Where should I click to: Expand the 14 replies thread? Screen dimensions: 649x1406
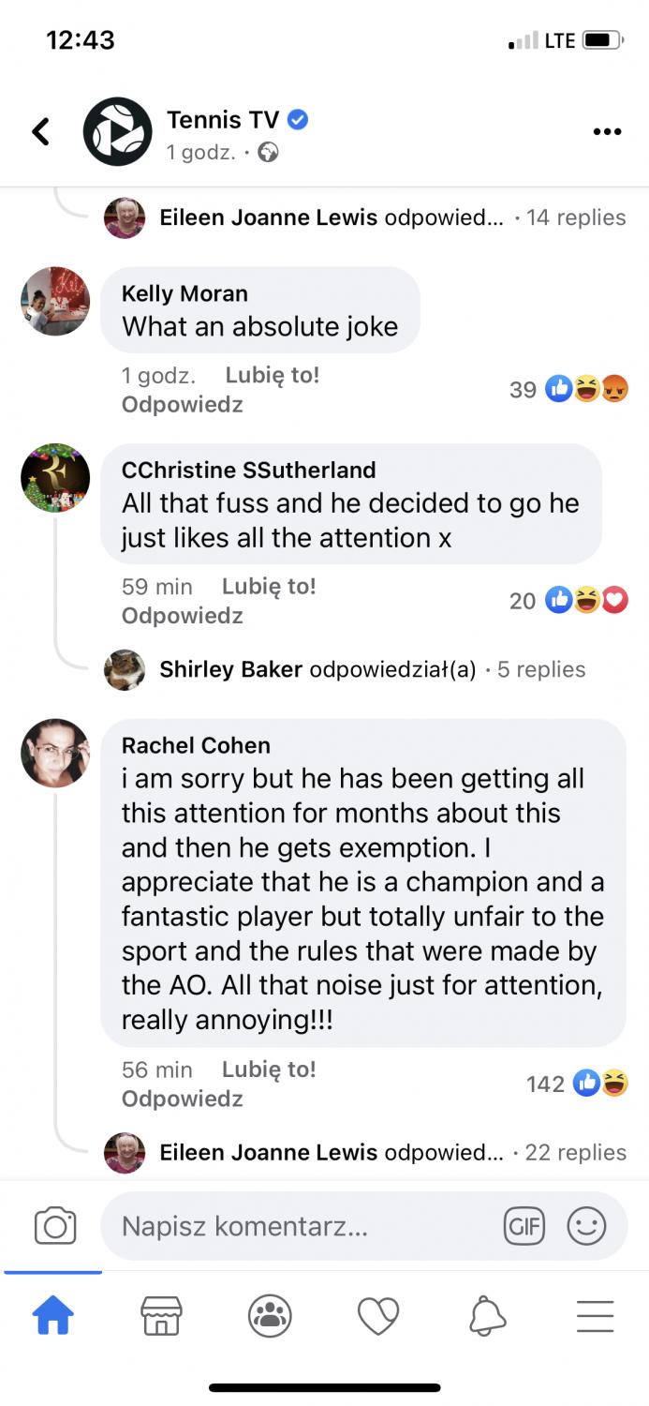(x=575, y=217)
